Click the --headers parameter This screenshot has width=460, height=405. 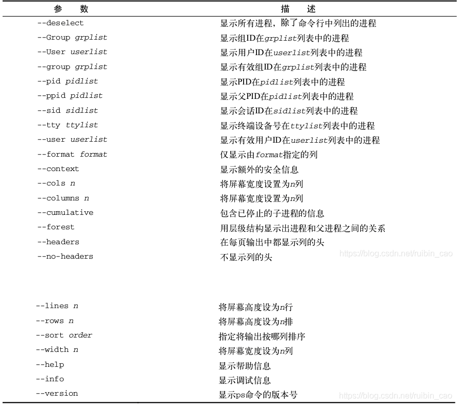58,242
